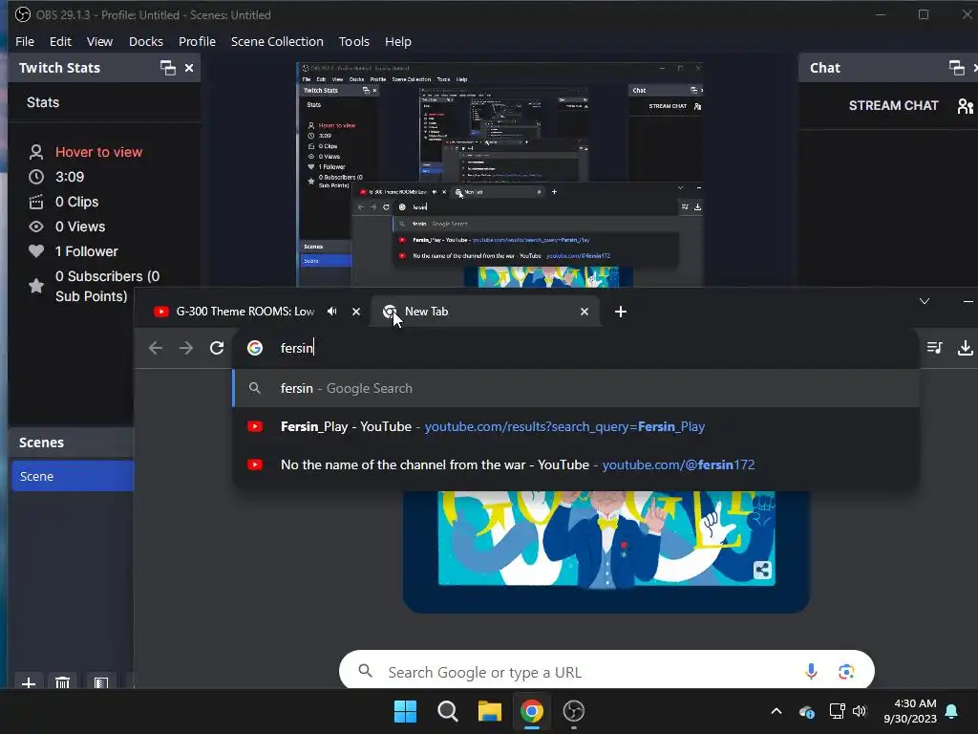Close the Twitch Stats dock

[x=189, y=68]
